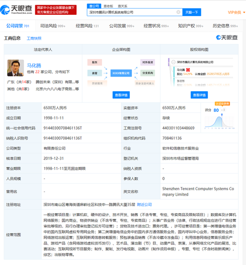
Task: Click the 有限责任公司 company type value
Action: coord(55,148)
